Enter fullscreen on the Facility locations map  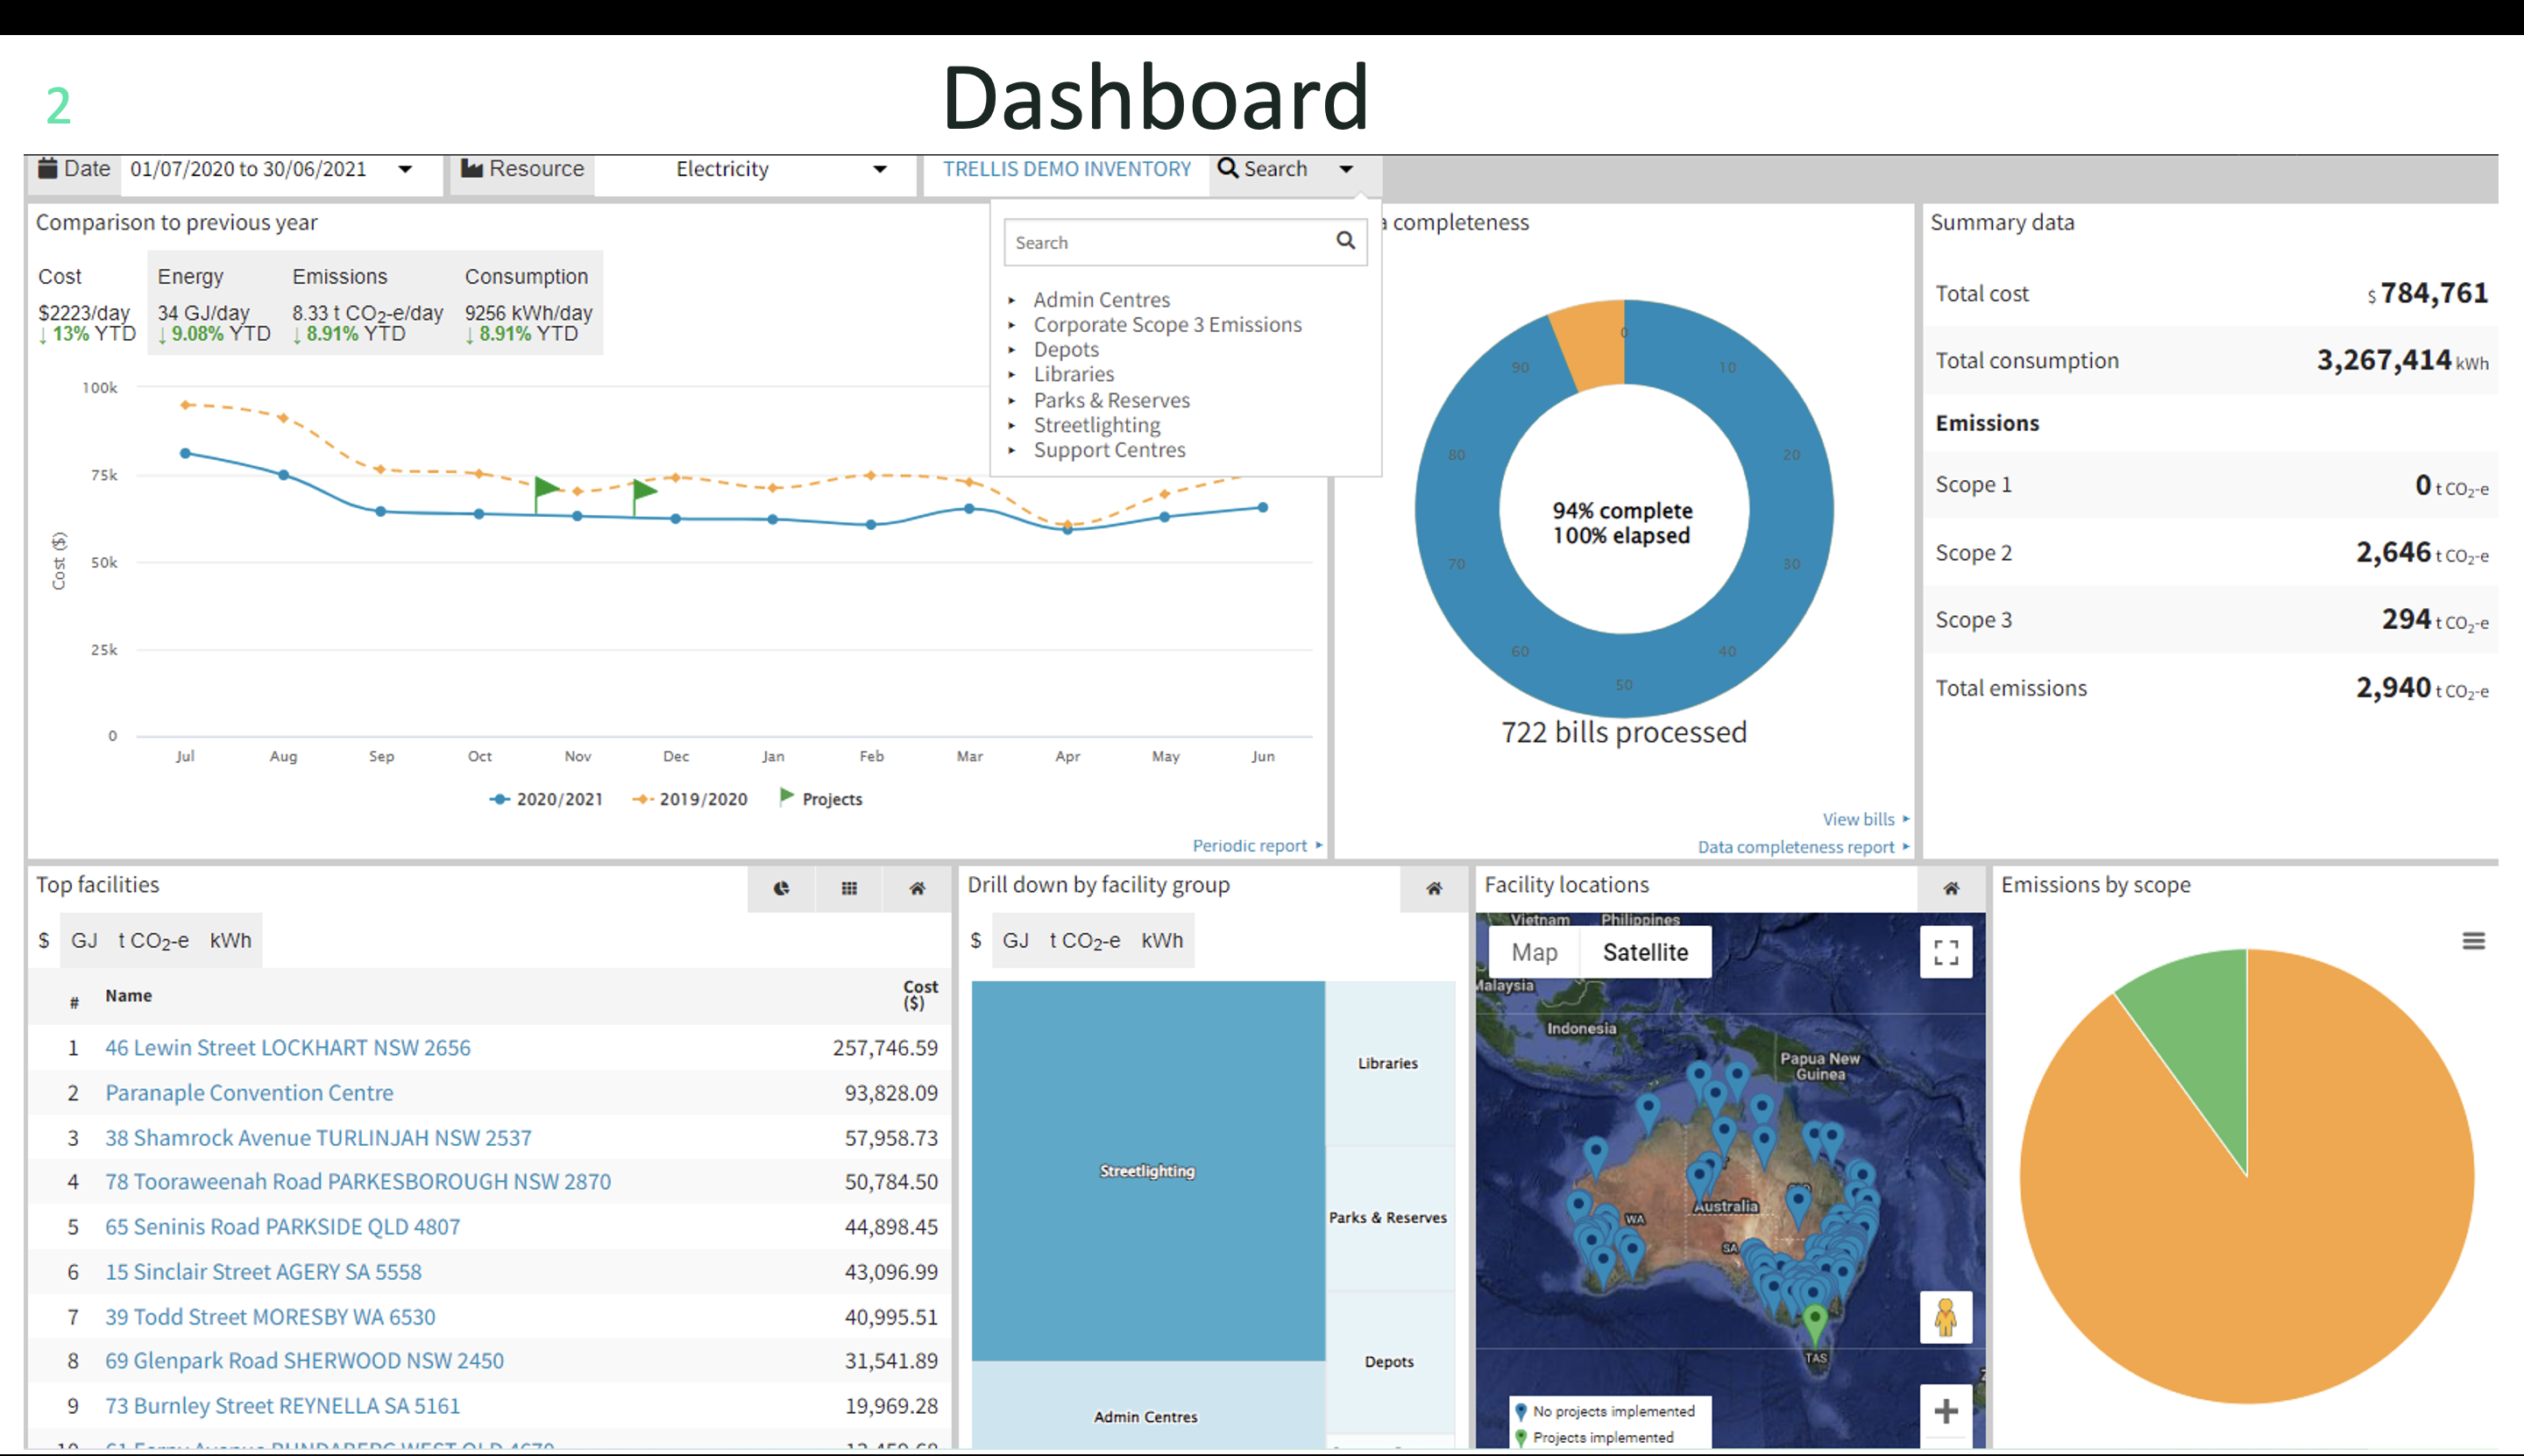(1946, 952)
